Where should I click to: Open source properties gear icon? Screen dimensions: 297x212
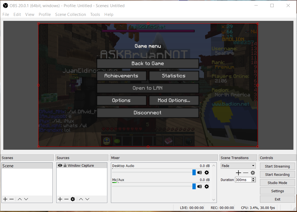[73, 199]
